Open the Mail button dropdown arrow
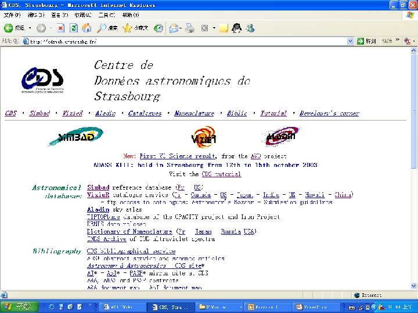418x313 pixels. click(181, 28)
